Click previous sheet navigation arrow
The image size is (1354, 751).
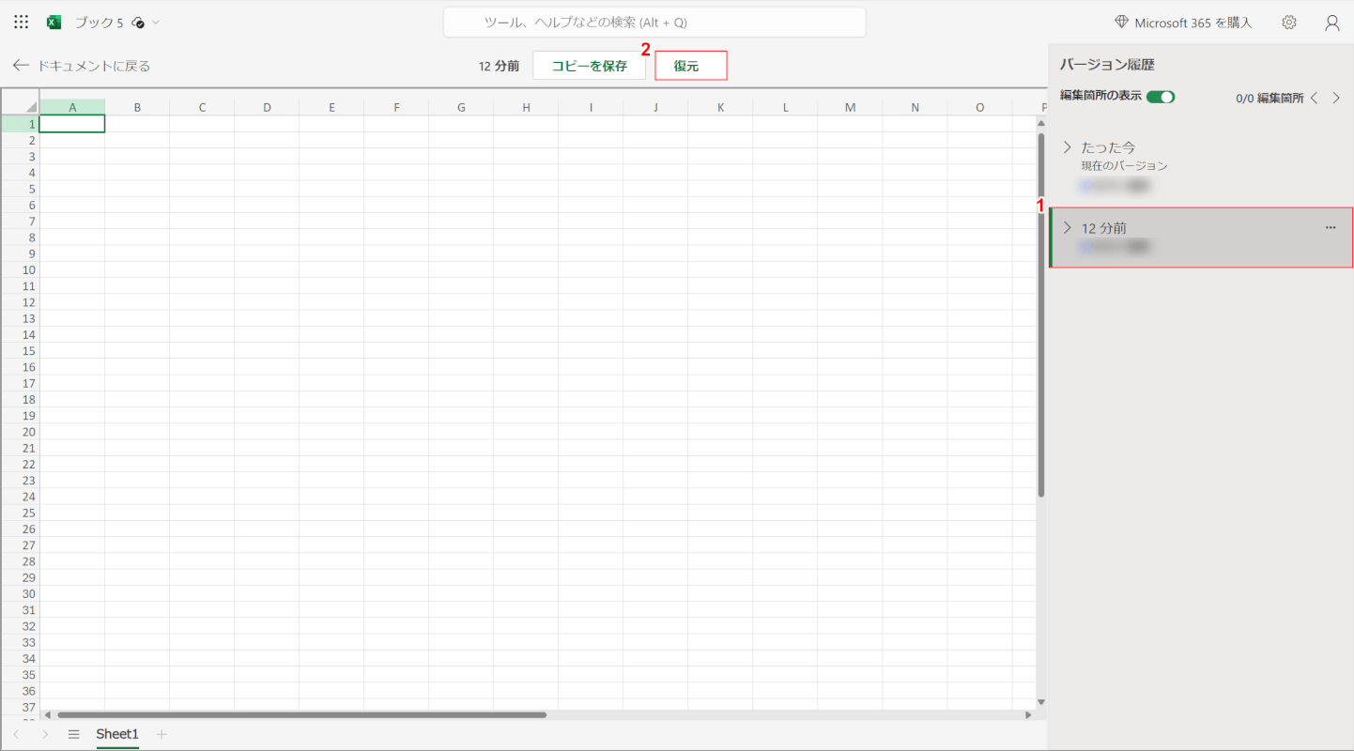(x=16, y=734)
